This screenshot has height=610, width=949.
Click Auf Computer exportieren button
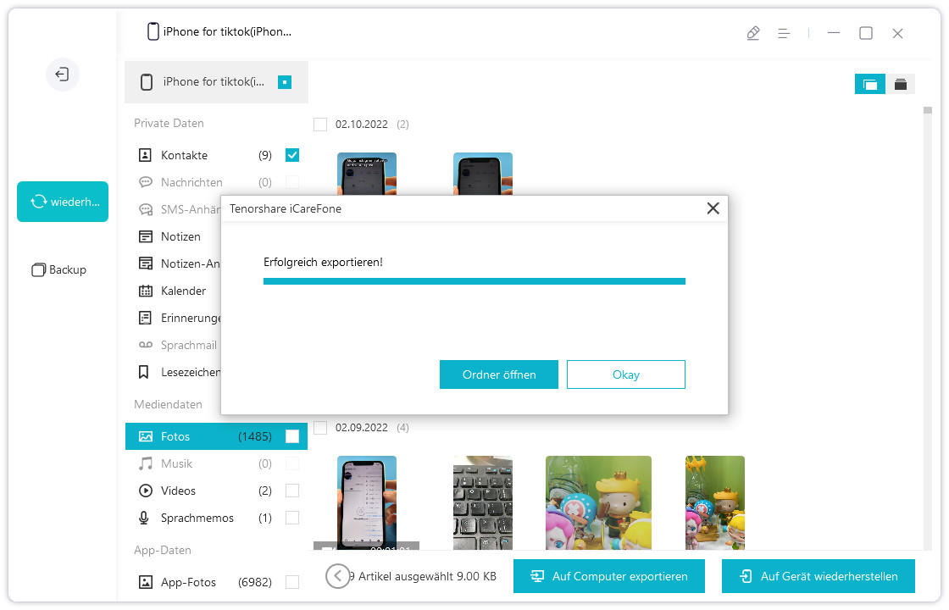click(x=608, y=576)
